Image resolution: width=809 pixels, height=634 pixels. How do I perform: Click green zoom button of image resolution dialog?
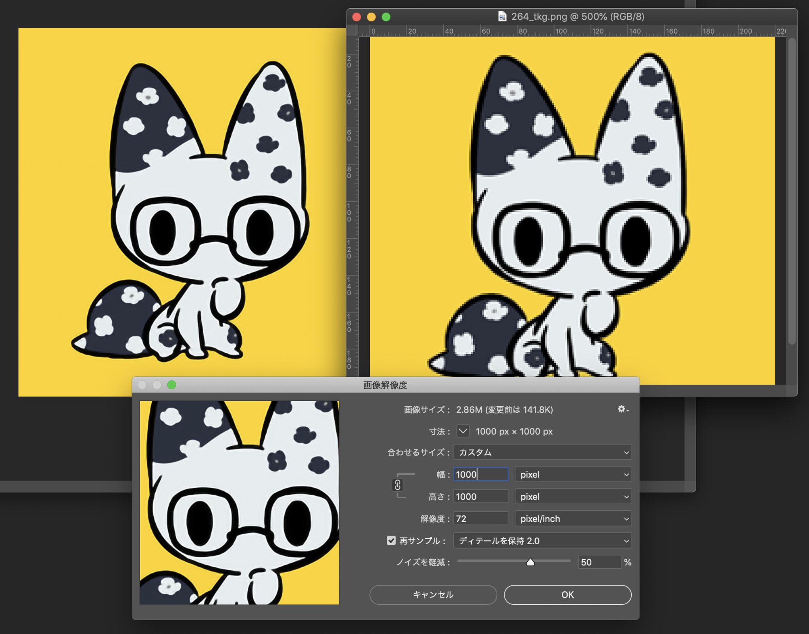tap(171, 385)
